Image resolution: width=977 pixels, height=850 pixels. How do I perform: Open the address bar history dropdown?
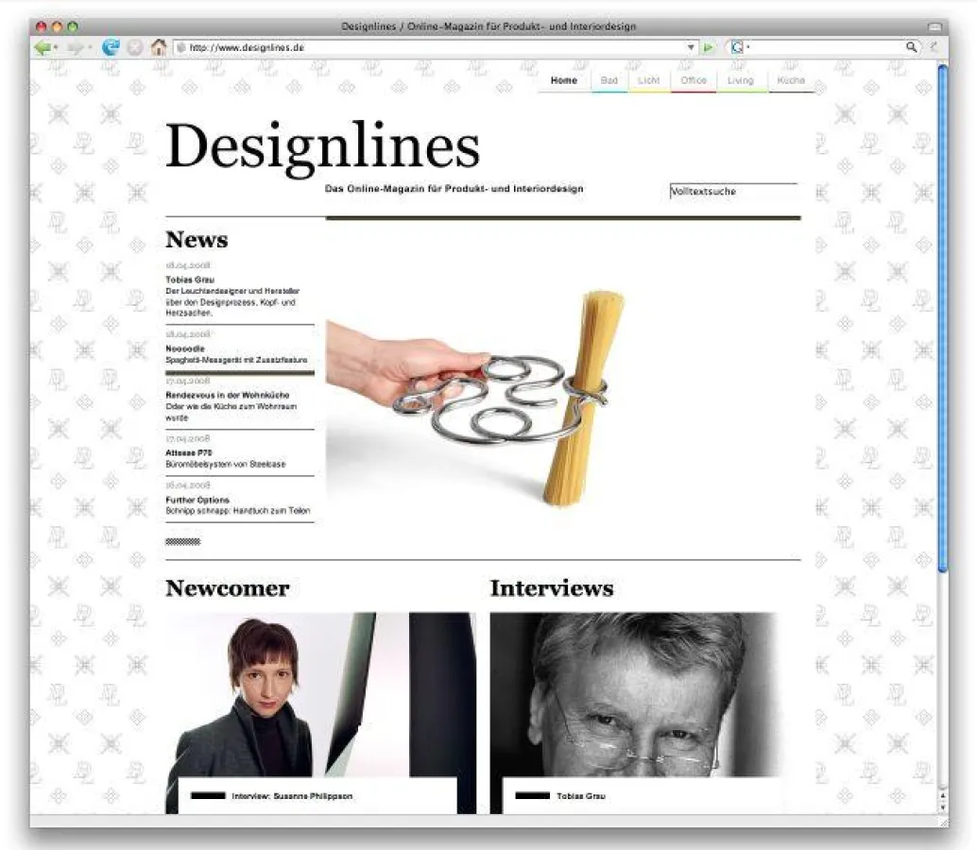pyautogui.click(x=691, y=46)
